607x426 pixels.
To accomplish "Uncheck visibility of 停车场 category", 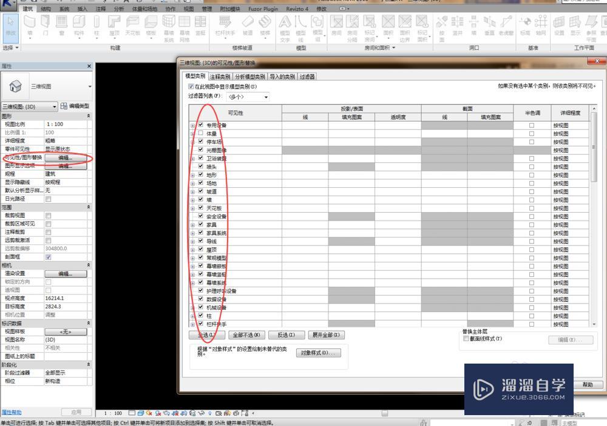I will (x=200, y=141).
